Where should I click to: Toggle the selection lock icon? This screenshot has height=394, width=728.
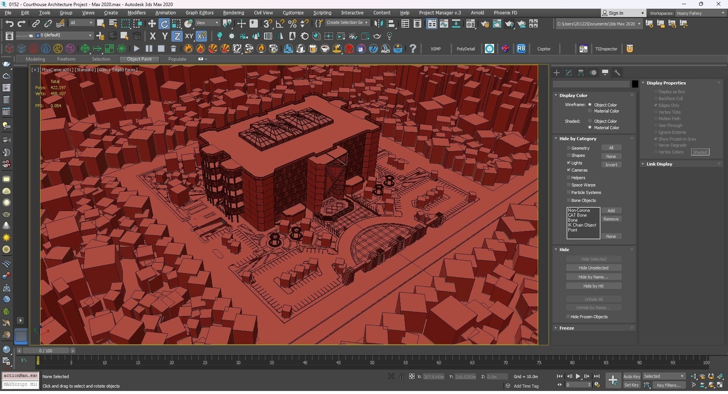401,376
